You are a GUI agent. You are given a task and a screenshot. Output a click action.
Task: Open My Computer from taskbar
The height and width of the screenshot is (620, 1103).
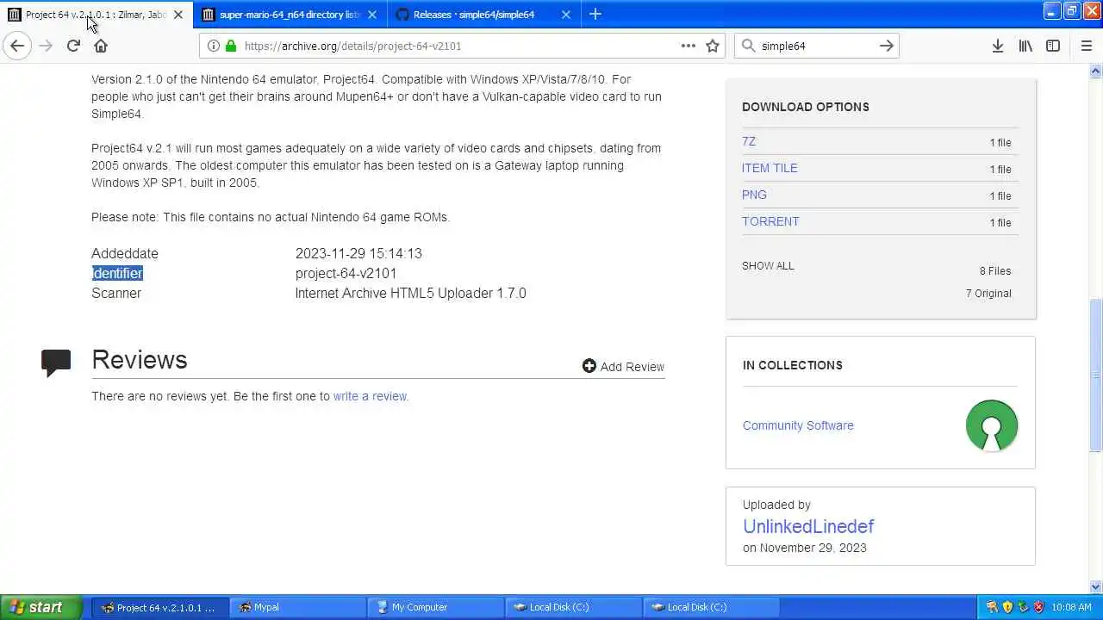435,607
